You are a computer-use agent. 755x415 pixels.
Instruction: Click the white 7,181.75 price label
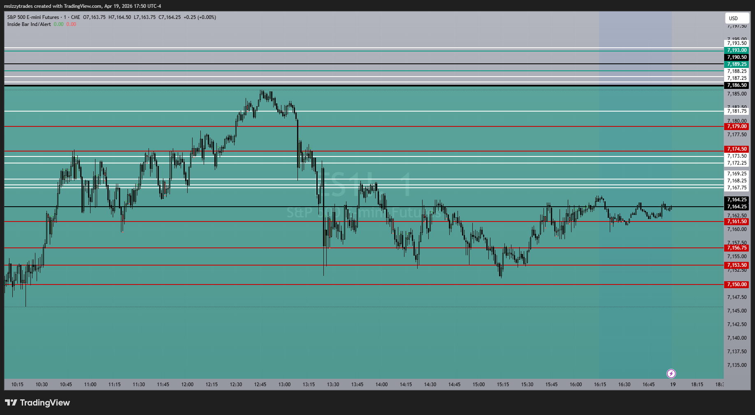[736, 111]
